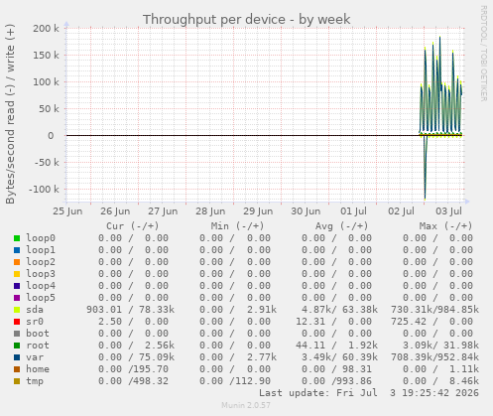Click var max value '708.39k/952.84k'
The image size is (493, 416).
click(434, 357)
